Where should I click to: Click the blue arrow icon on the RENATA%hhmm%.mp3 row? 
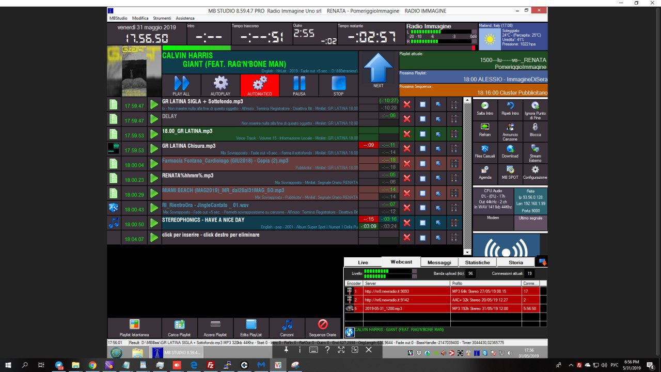(438, 179)
